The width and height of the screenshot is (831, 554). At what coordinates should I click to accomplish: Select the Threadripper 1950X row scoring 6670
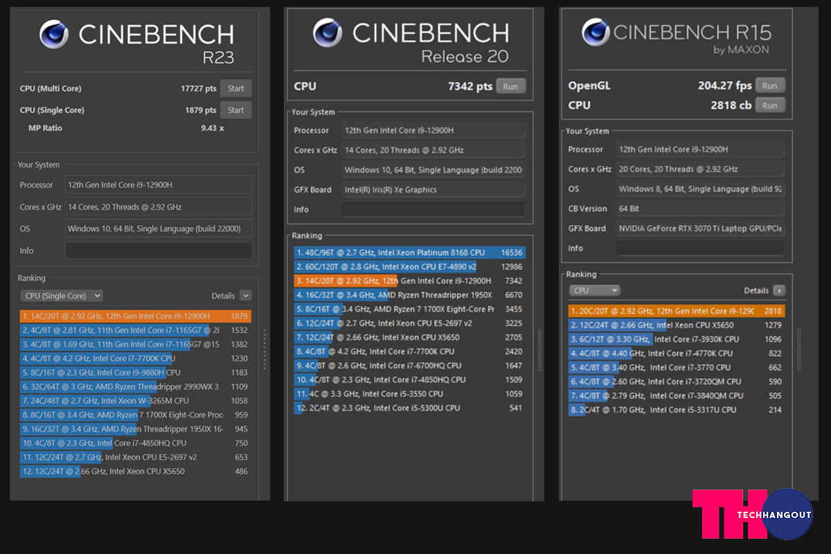click(x=410, y=295)
